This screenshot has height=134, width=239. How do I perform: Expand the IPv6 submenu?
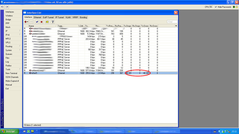[20, 35]
